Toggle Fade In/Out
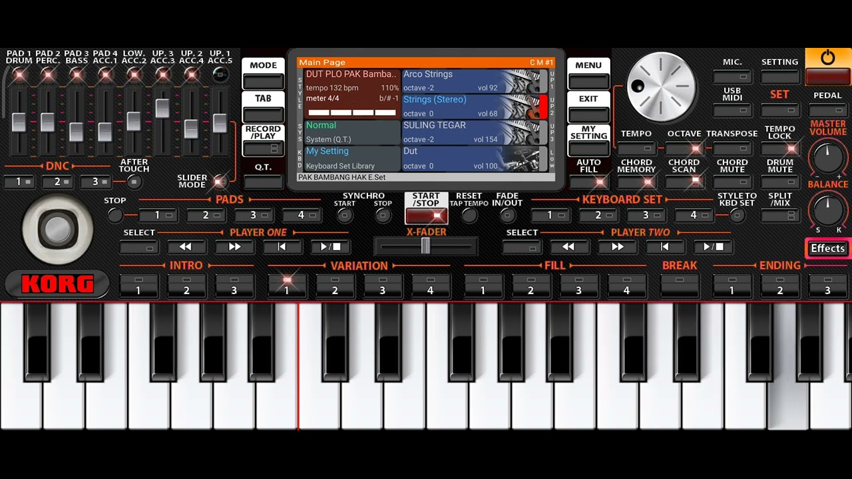The height and width of the screenshot is (479, 852). pos(507,215)
